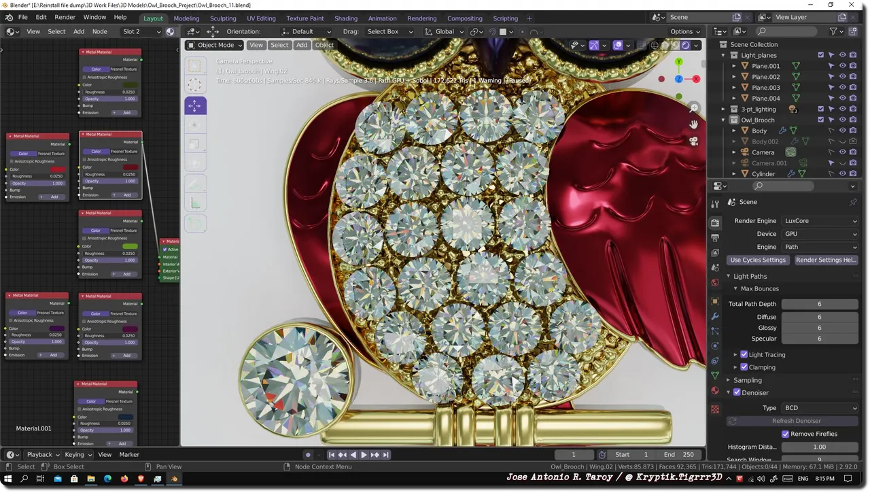Click the green color swatch in Metal node
Image resolution: width=870 pixels, height=493 pixels.
tap(129, 246)
